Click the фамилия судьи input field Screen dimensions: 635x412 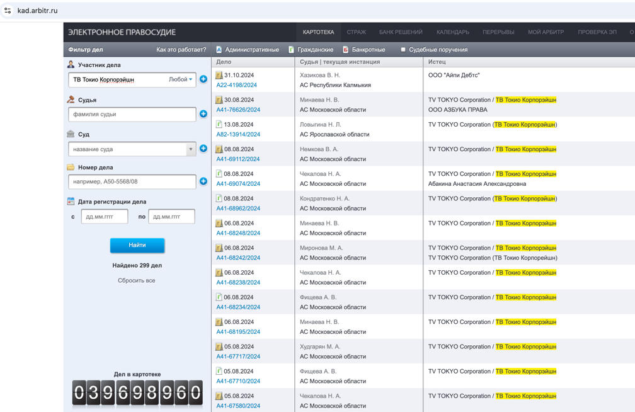click(132, 114)
